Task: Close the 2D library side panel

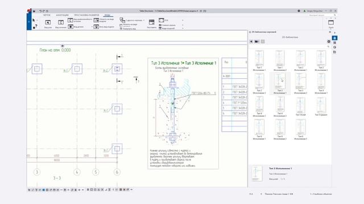Action: 330,32
